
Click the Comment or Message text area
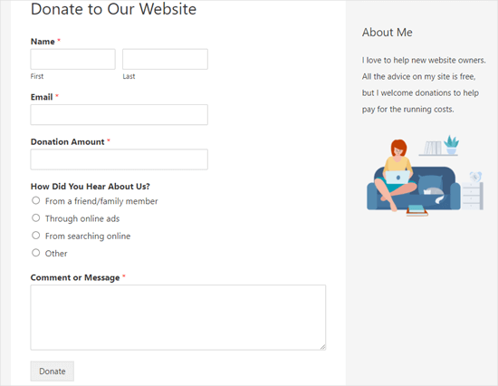(x=178, y=317)
